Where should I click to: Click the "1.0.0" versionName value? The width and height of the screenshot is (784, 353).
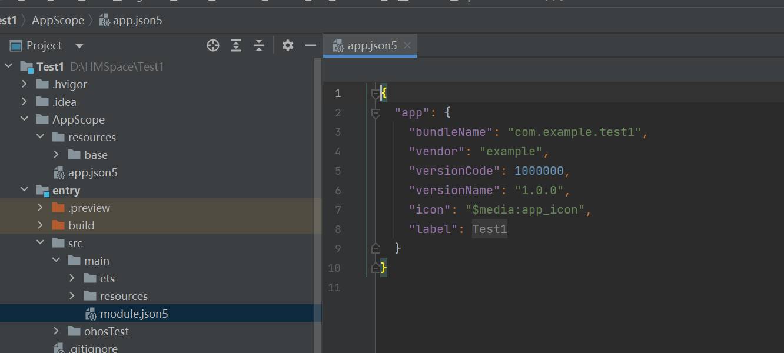click(x=539, y=190)
